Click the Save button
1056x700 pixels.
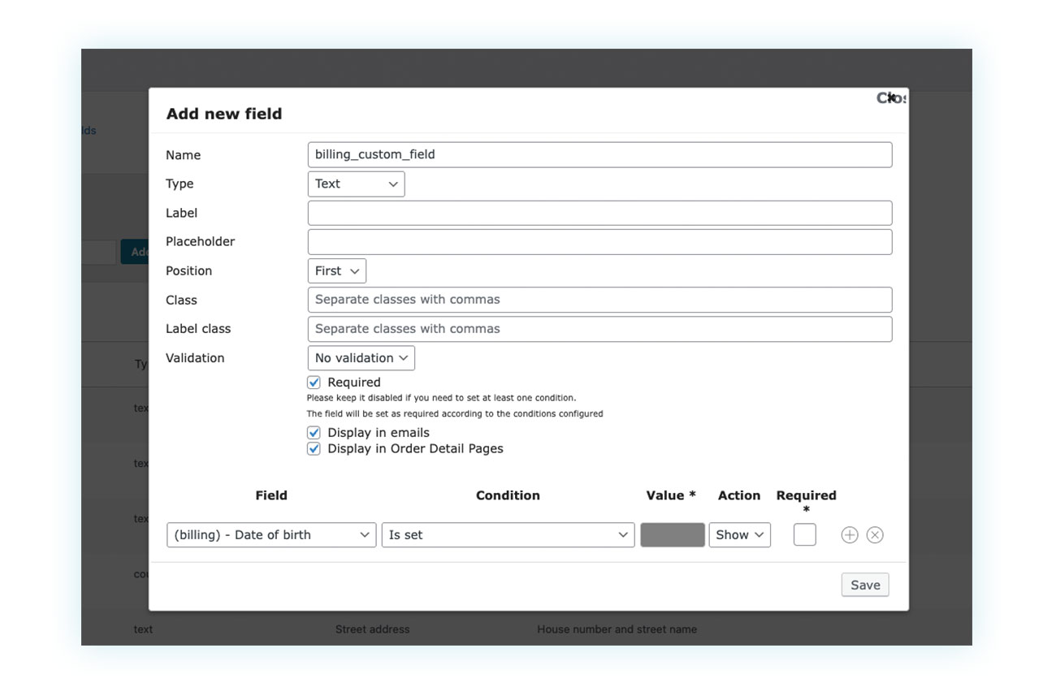(x=864, y=584)
